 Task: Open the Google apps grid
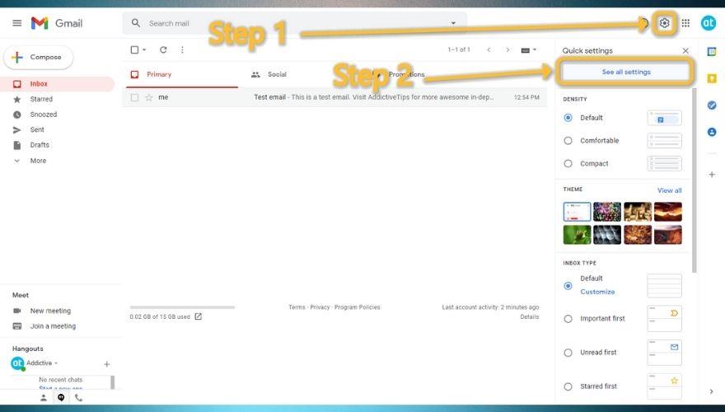pos(685,23)
